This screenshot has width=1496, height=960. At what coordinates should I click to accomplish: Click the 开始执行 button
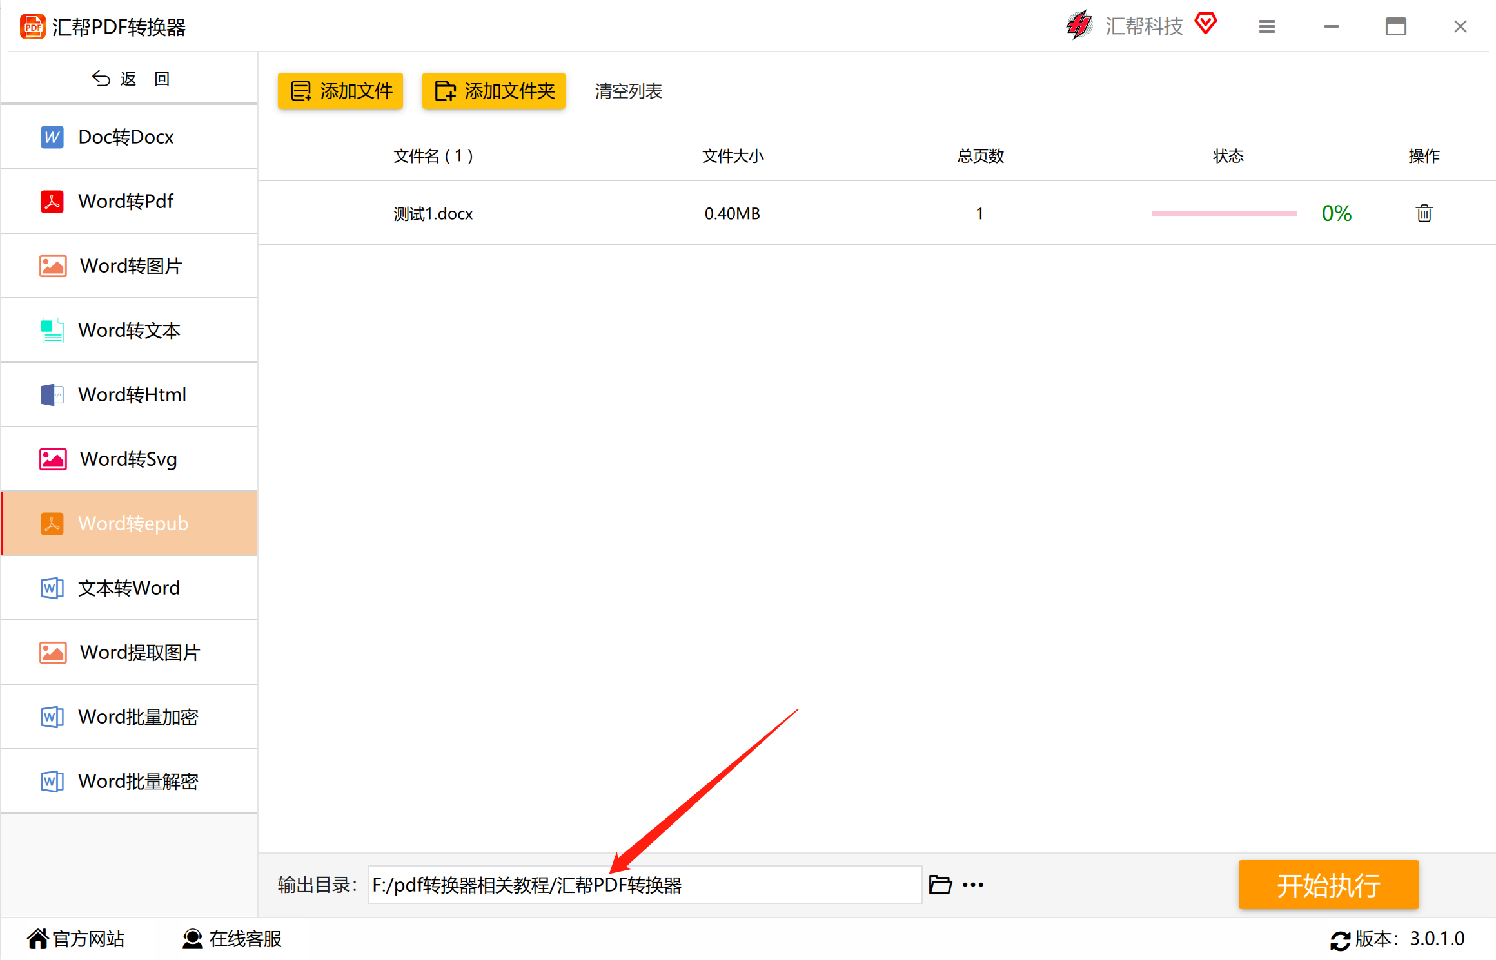(1329, 885)
